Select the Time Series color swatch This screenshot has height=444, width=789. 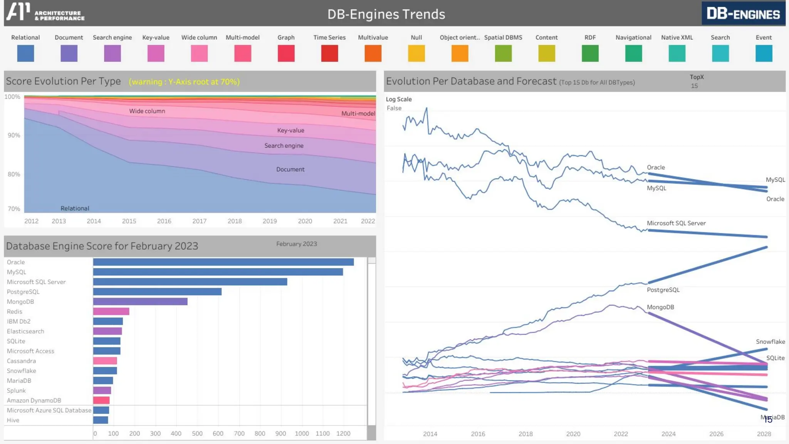329,53
